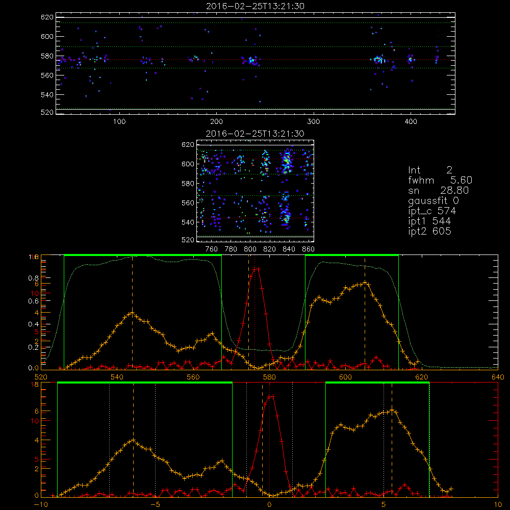Click the red peak top in bottom plot
Screen dimensions: 510x510
coord(271,396)
